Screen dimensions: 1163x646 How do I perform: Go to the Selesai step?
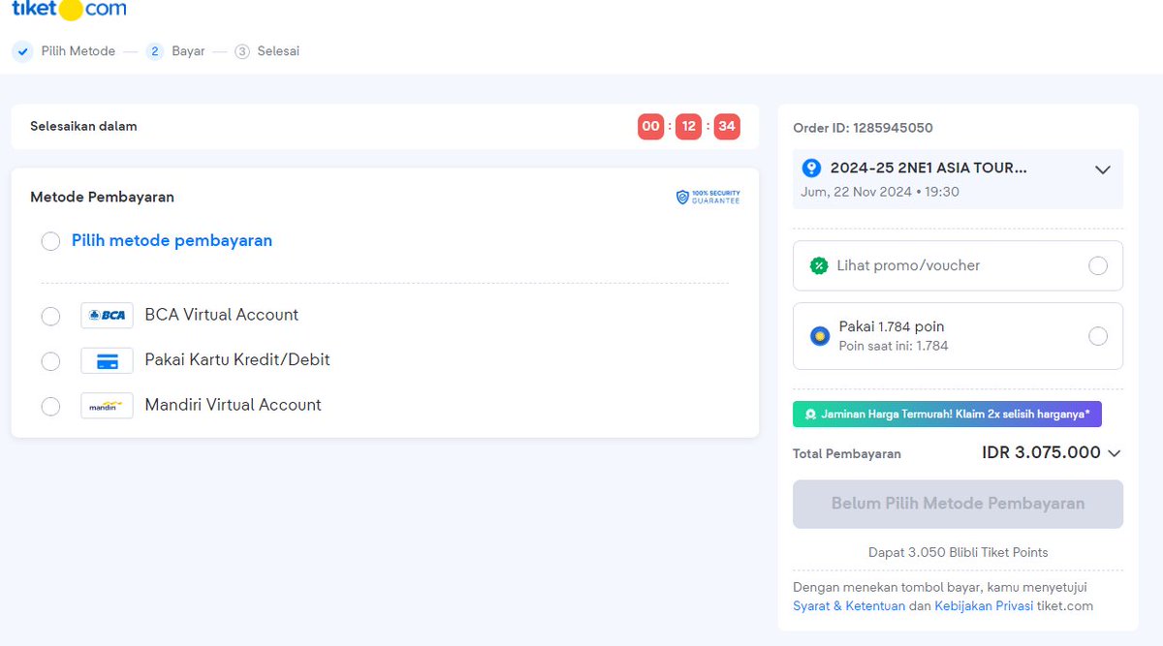278,51
